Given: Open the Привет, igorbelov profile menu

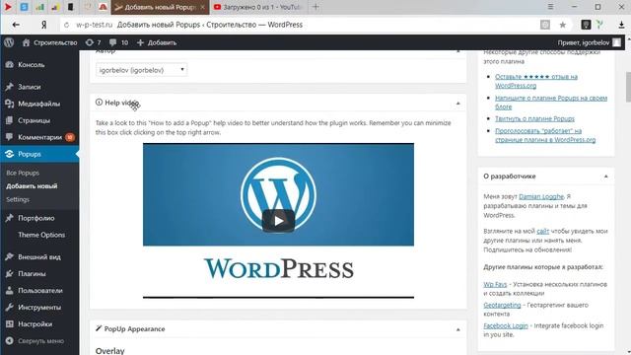Looking at the screenshot, I should pos(590,42).
